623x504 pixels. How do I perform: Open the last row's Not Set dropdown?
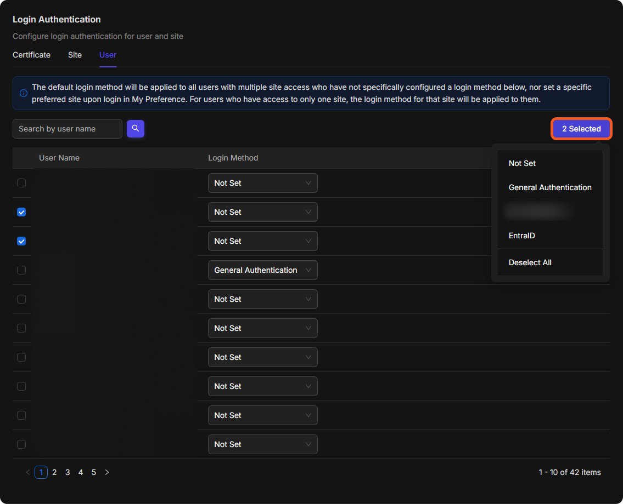tap(262, 444)
